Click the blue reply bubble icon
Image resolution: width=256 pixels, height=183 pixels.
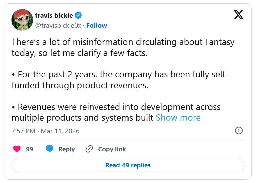[50, 149]
